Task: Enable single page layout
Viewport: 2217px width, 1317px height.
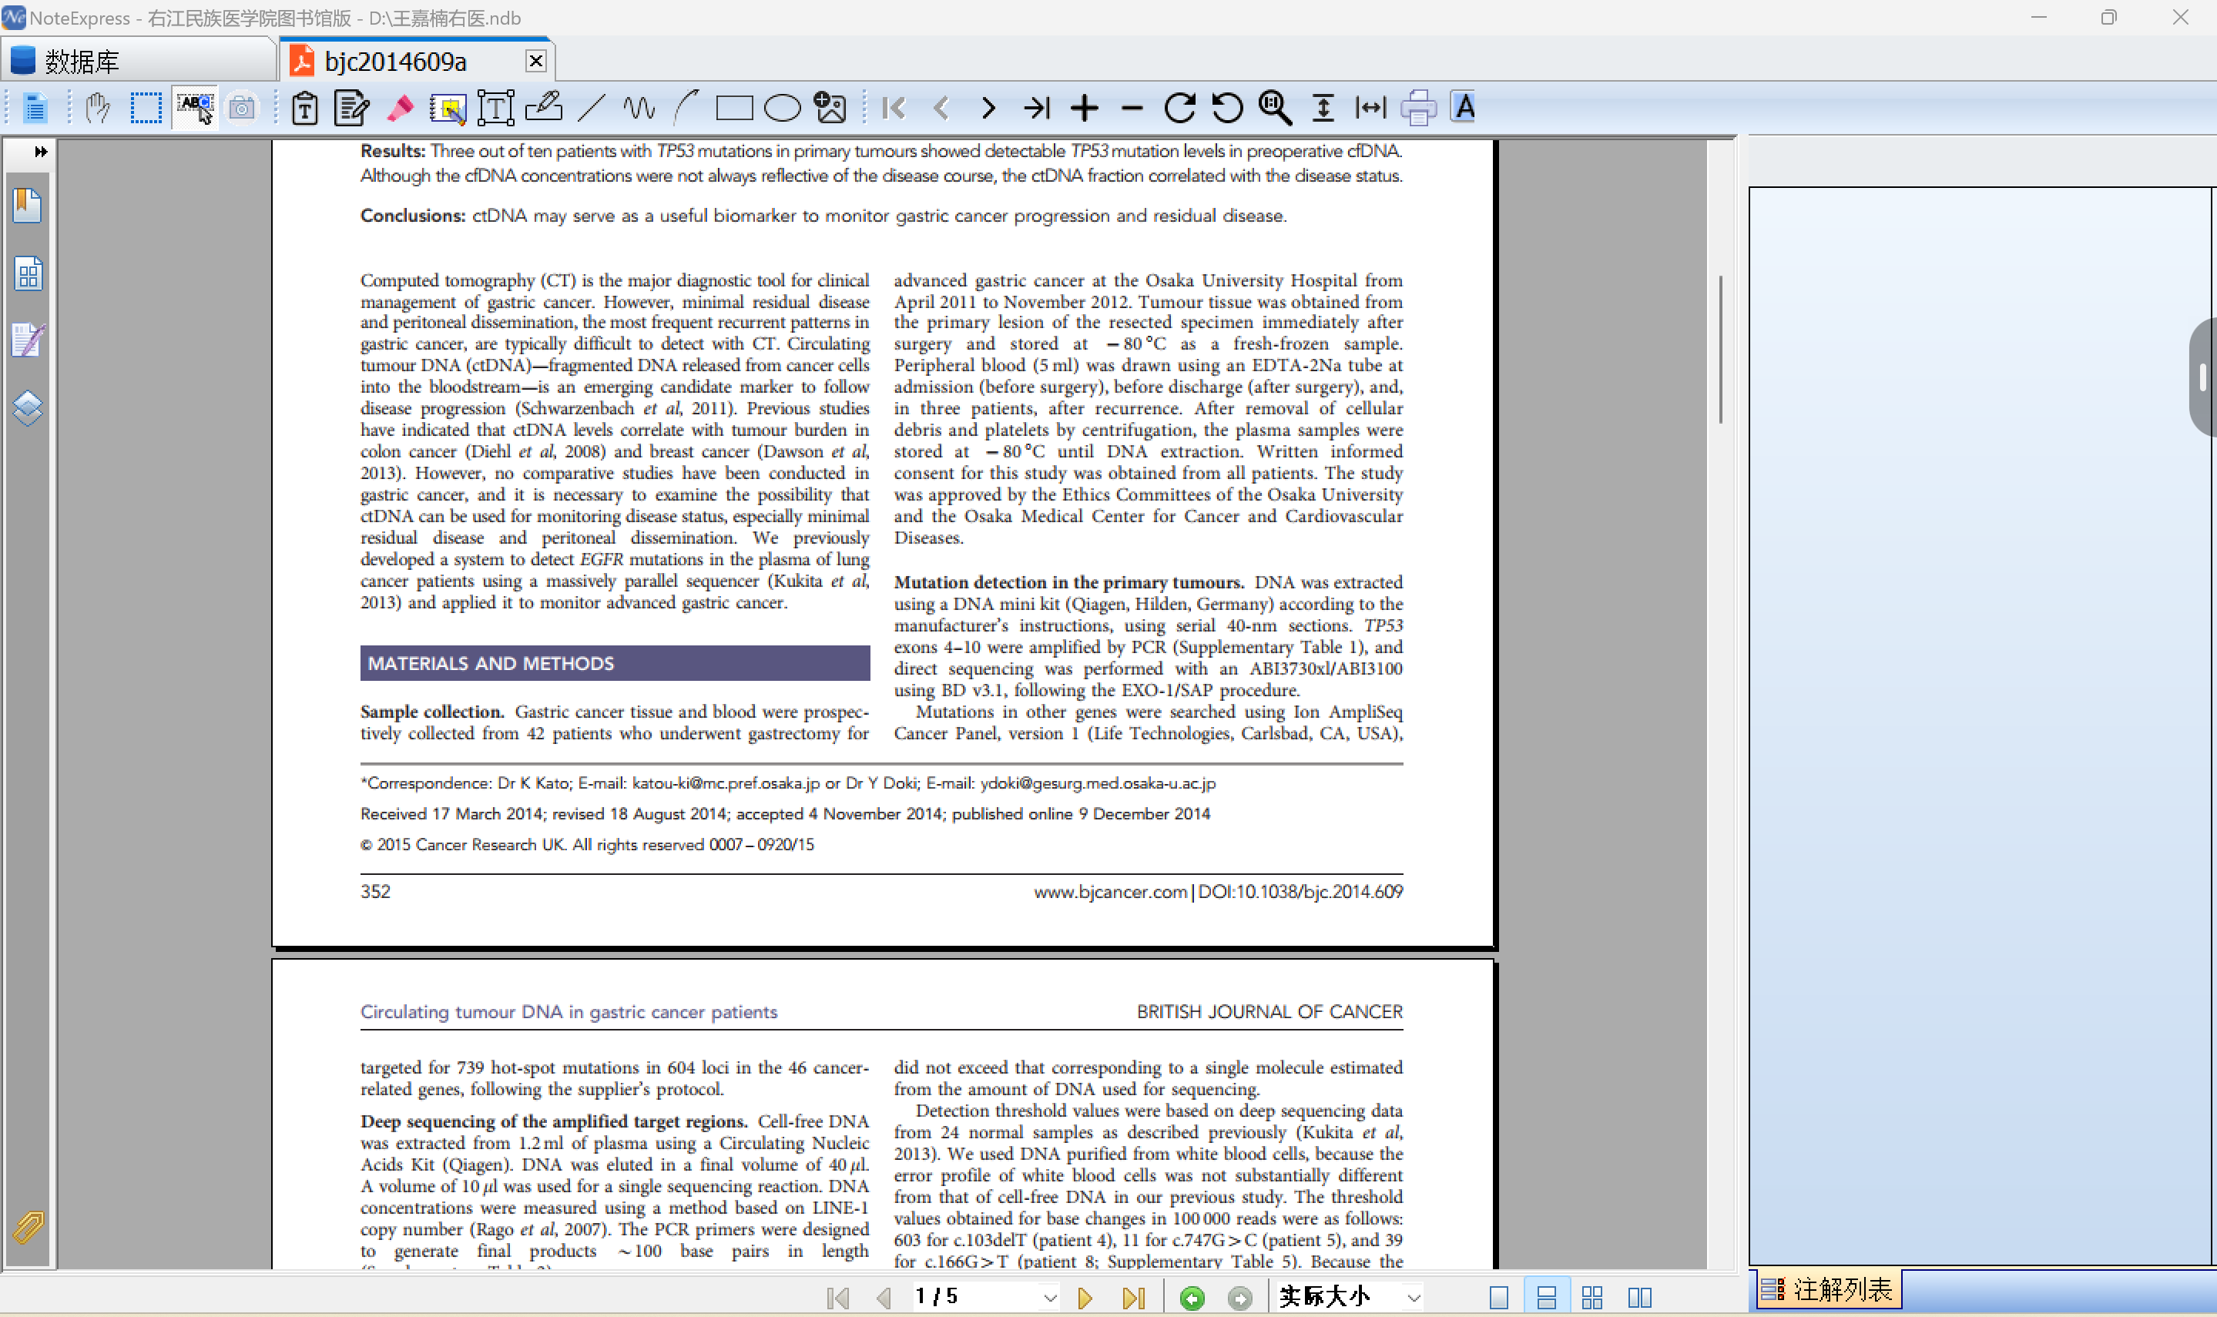Action: click(x=1499, y=1298)
